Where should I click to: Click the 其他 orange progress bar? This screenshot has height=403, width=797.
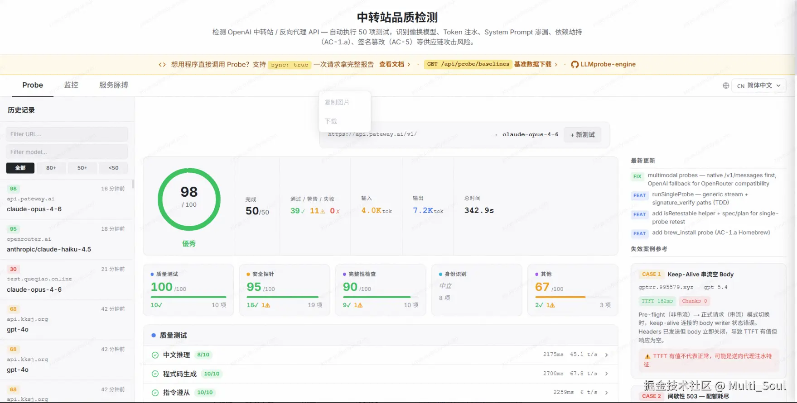[x=560, y=297]
